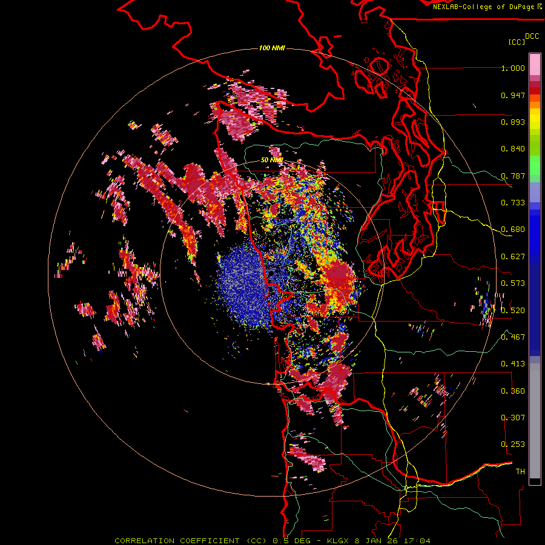Click the 0.360 scale value
Viewport: 545px width, 545px height.
(x=513, y=391)
